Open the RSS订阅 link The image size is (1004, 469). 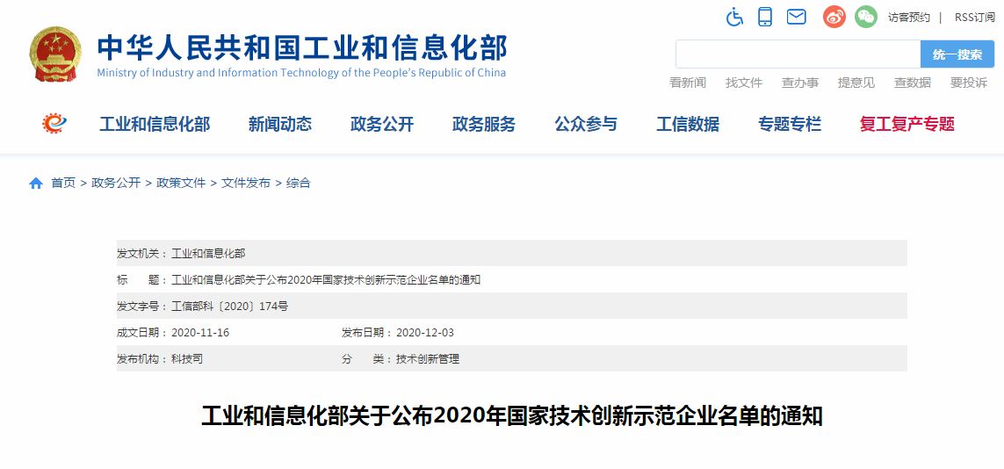(x=974, y=18)
